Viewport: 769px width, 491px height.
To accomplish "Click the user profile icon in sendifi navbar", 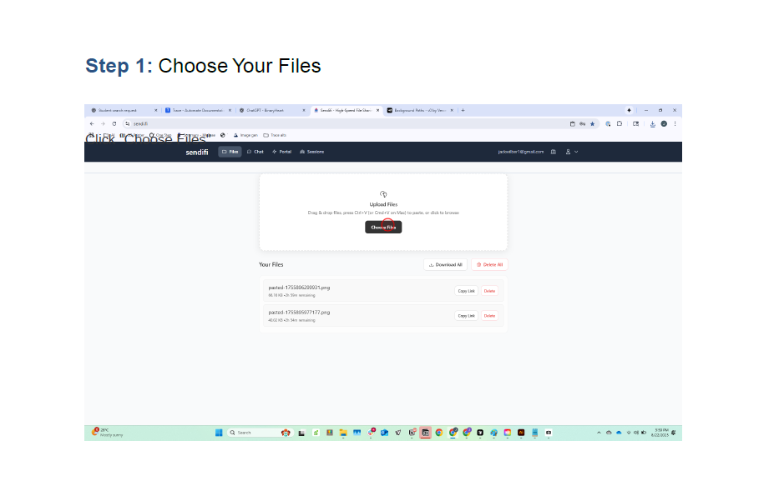I will (x=568, y=152).
